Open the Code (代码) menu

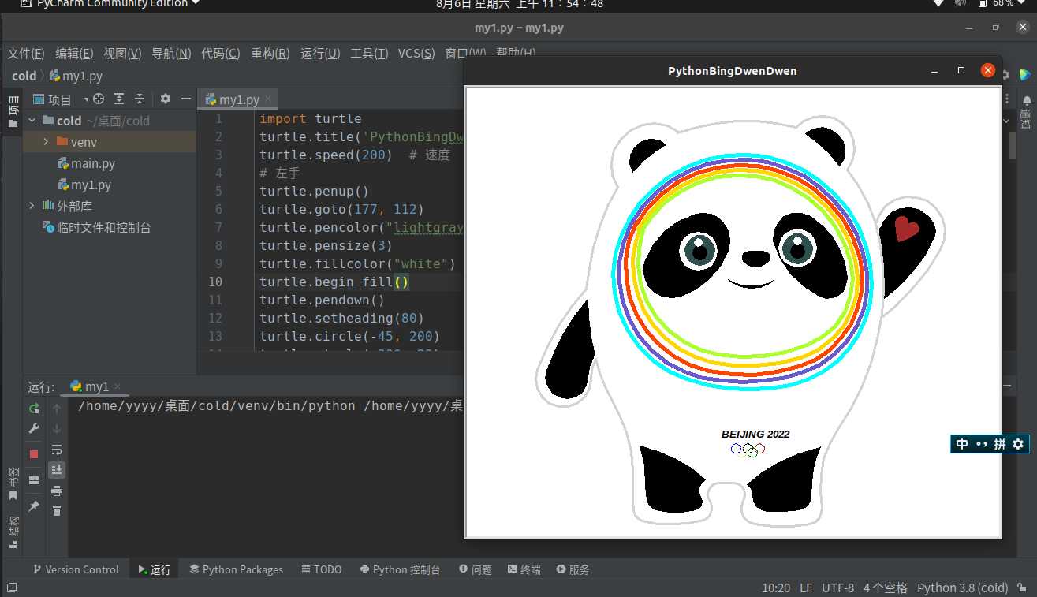click(x=221, y=54)
